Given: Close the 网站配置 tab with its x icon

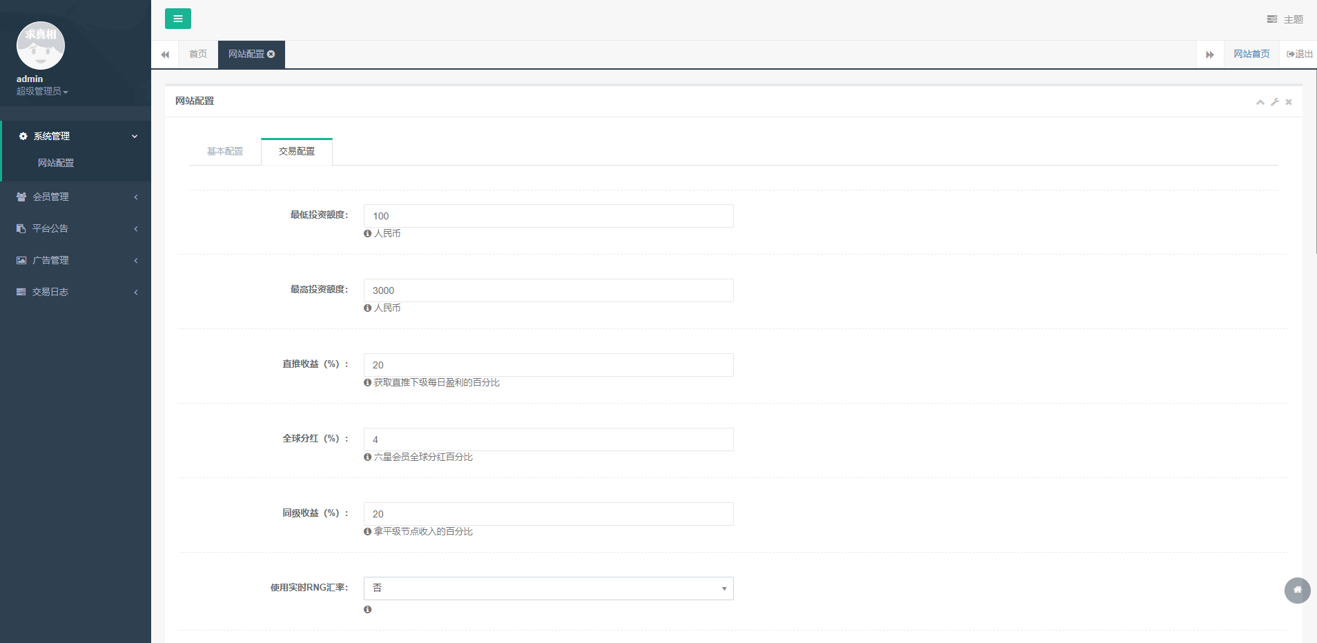Looking at the screenshot, I should point(271,54).
